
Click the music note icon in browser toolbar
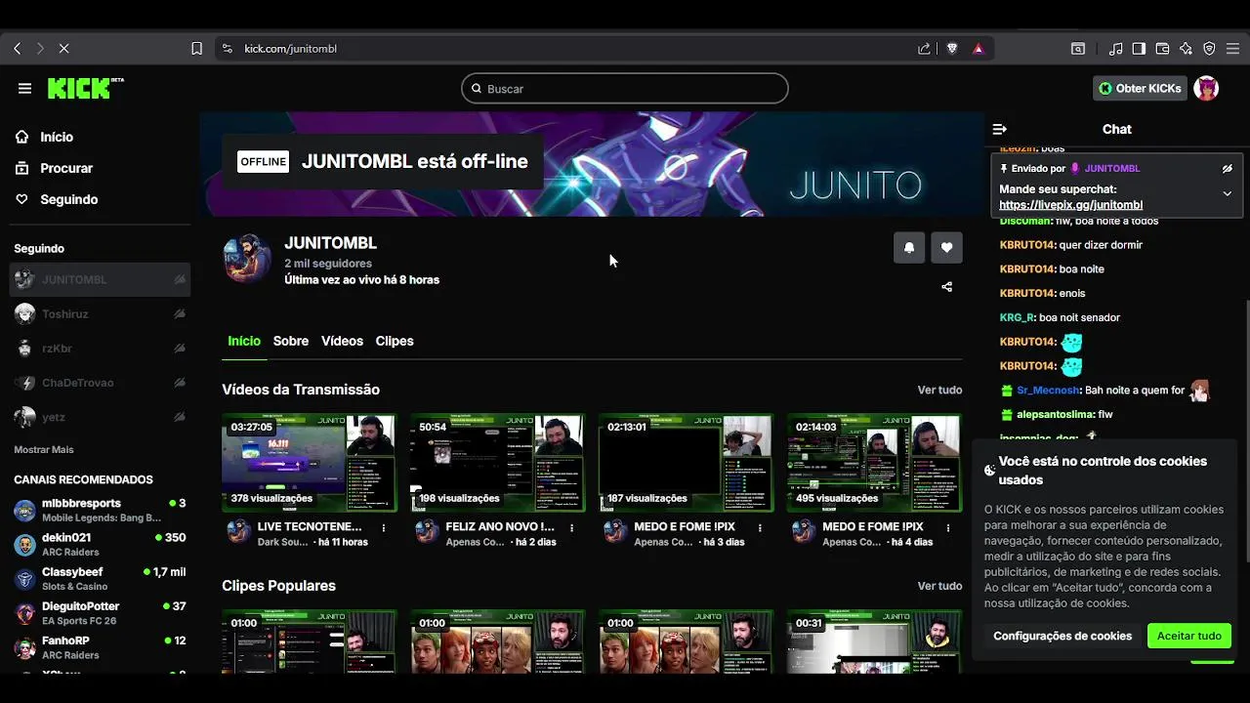click(1116, 48)
